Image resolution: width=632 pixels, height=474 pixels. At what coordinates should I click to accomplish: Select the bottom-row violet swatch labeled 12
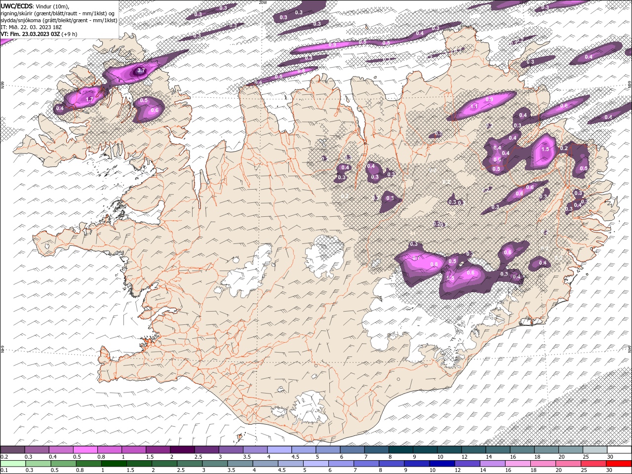467,463
